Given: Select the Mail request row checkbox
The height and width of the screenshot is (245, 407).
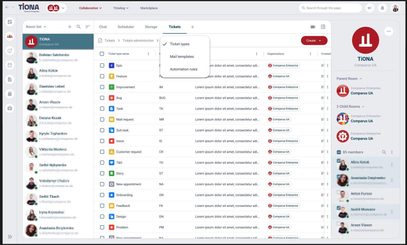Looking at the screenshot, I should pyautogui.click(x=102, y=119).
